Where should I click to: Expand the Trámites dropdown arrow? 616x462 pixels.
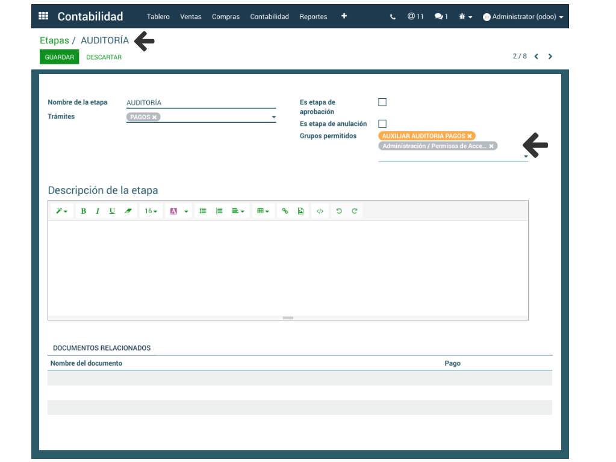click(273, 117)
